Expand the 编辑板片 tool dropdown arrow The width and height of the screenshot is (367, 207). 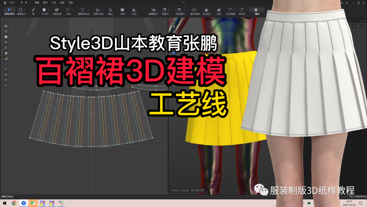(24, 10)
